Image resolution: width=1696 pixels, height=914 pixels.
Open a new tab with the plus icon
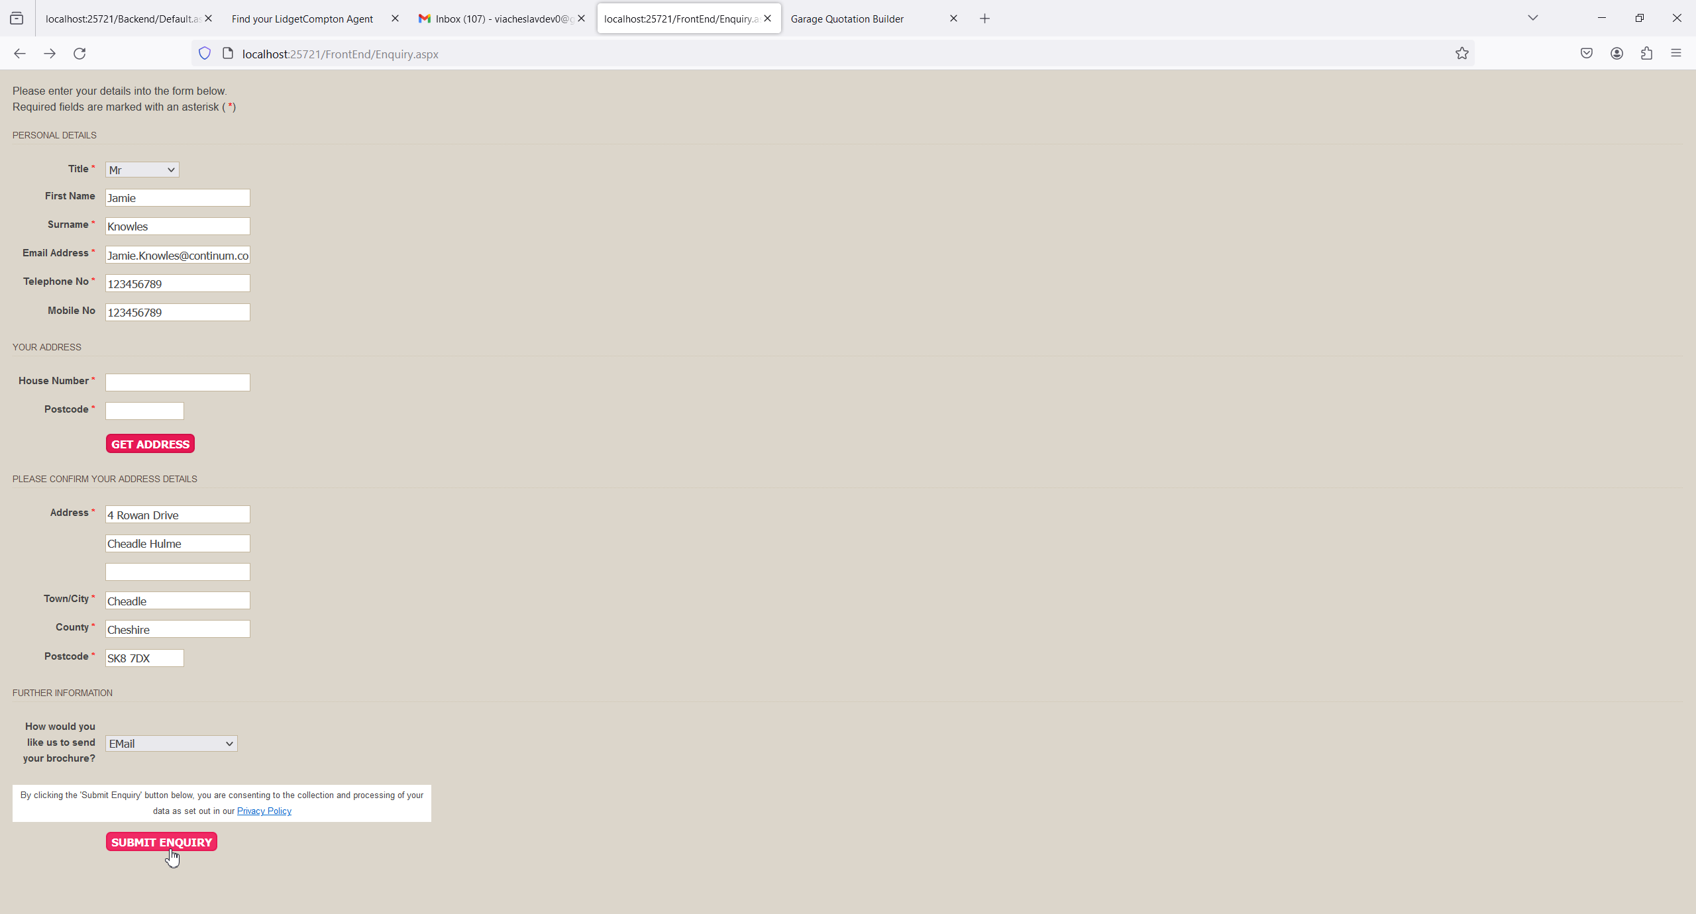click(x=984, y=19)
